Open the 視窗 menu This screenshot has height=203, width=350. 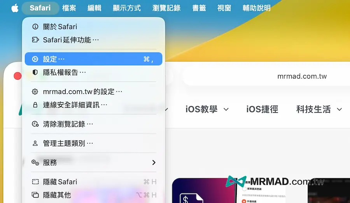pyautogui.click(x=224, y=8)
